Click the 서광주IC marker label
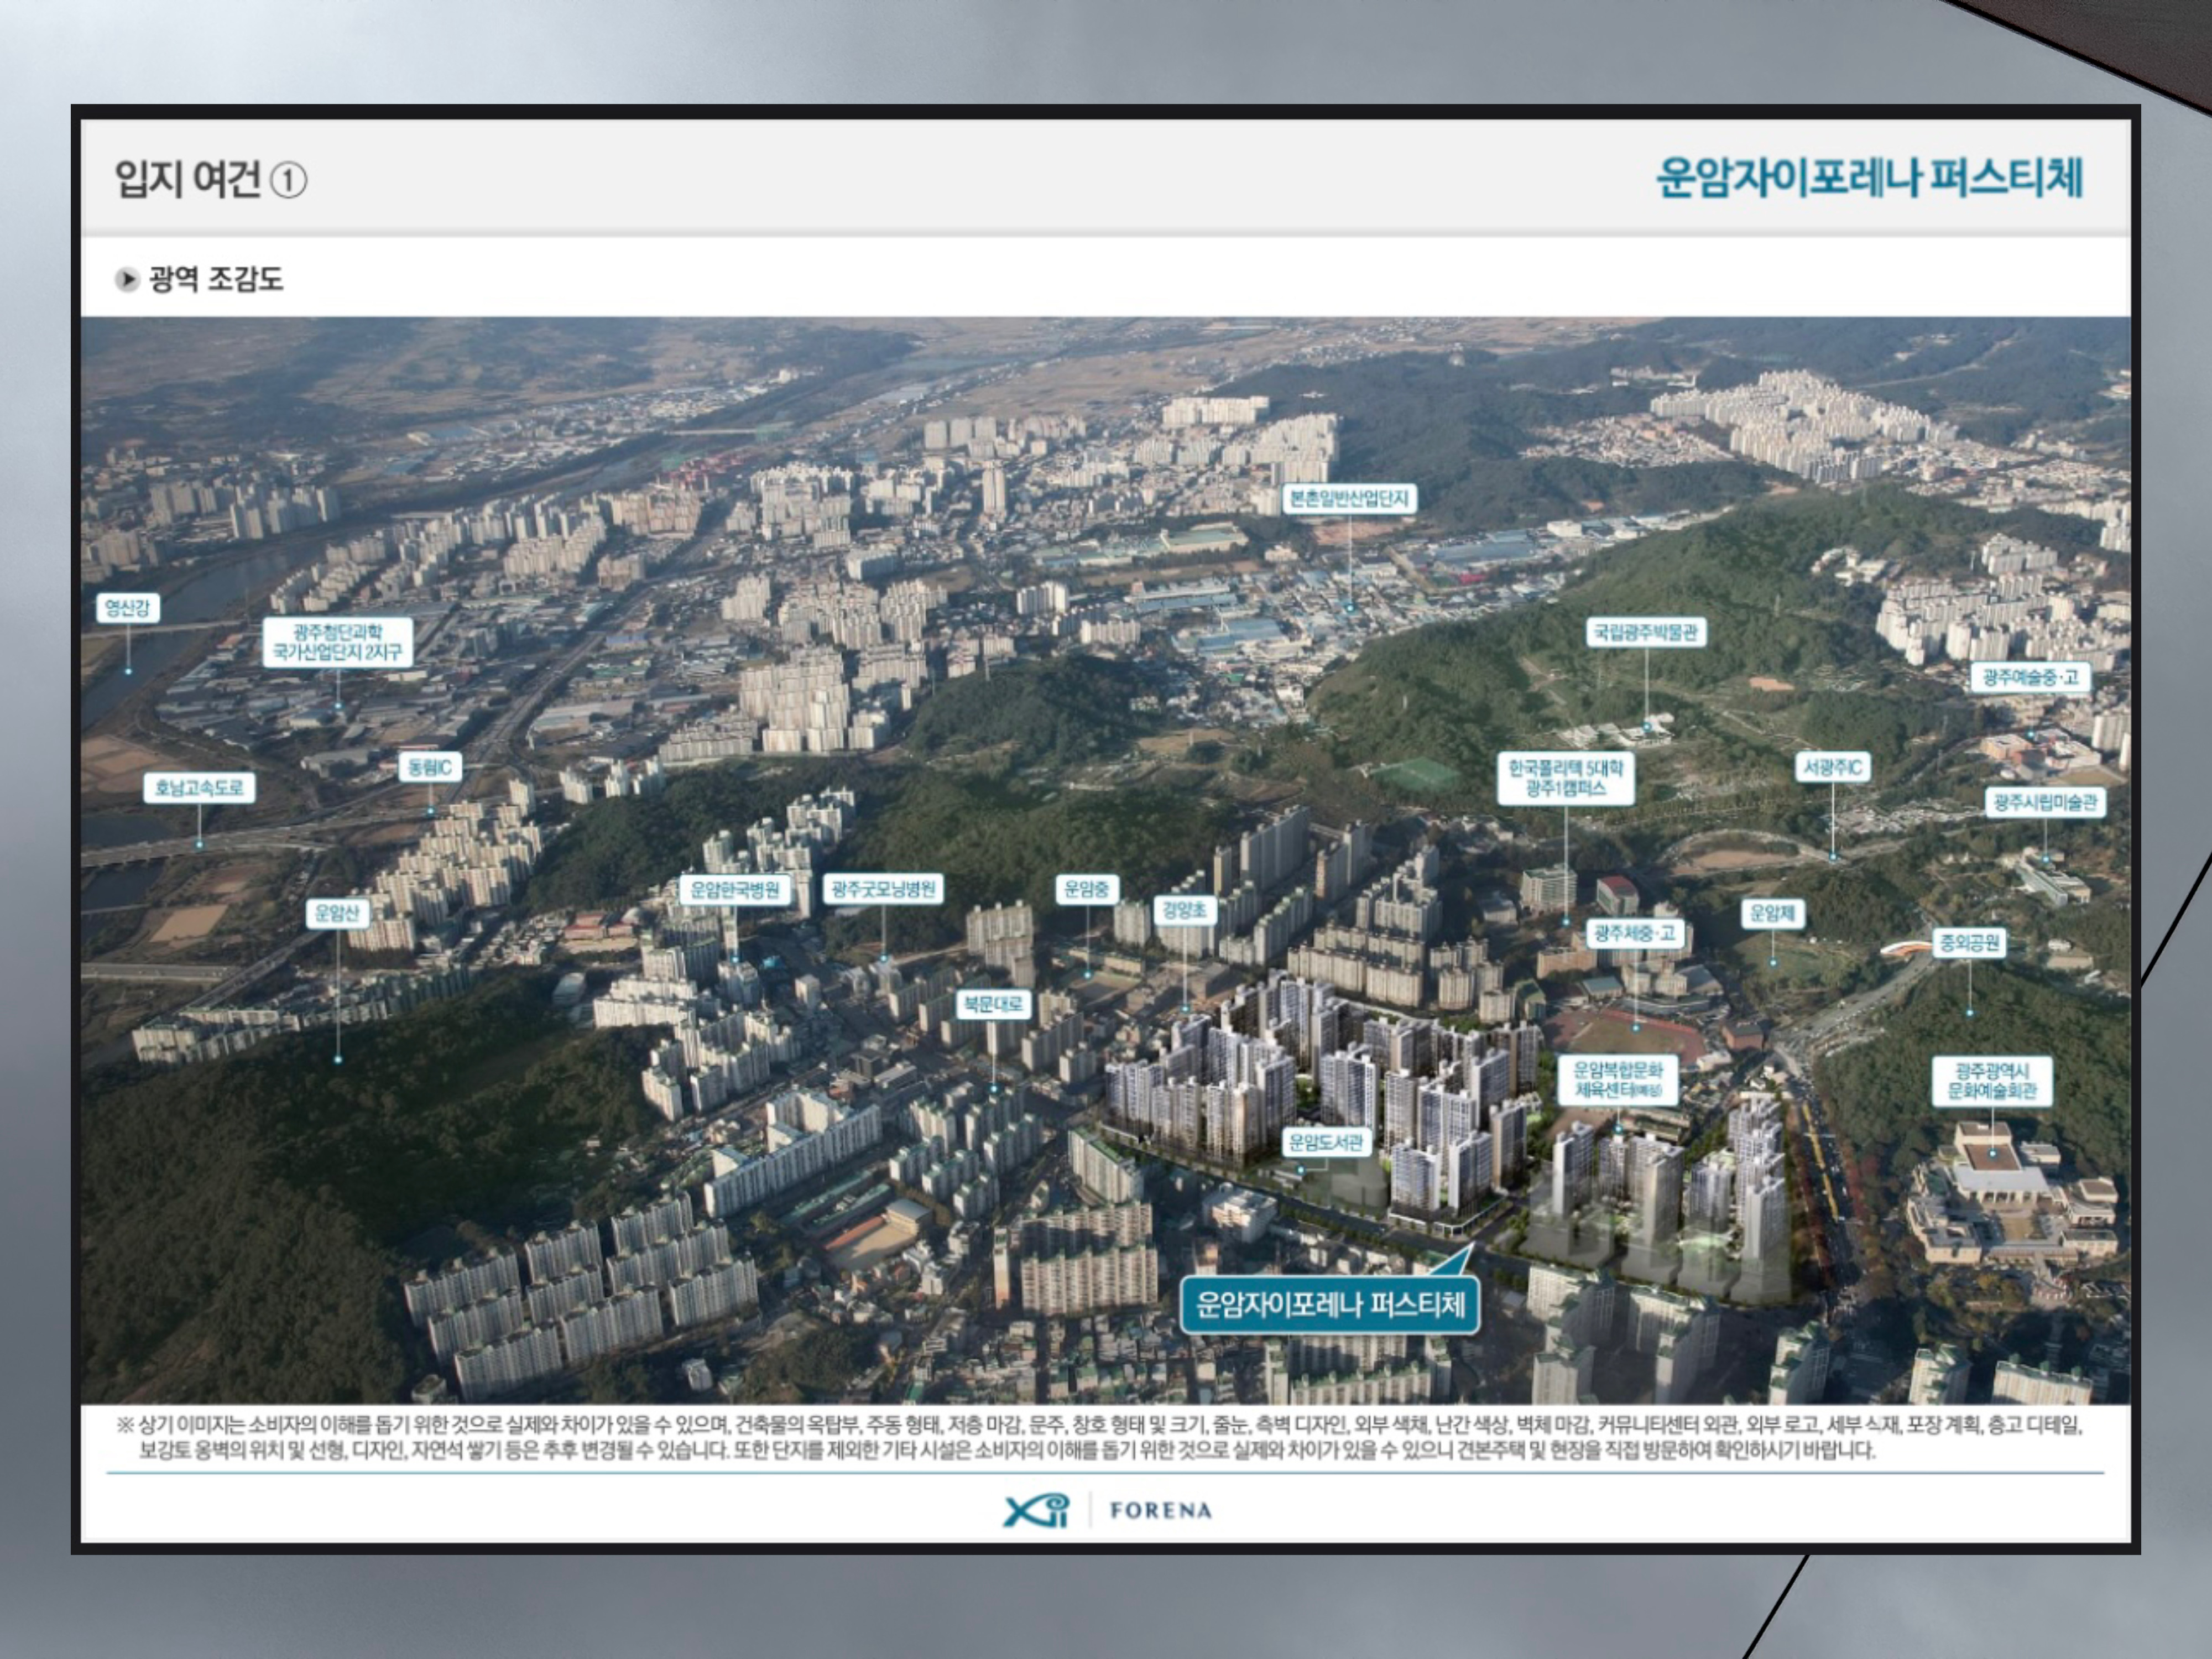Viewport: 2212px width, 1659px height. (x=1832, y=767)
